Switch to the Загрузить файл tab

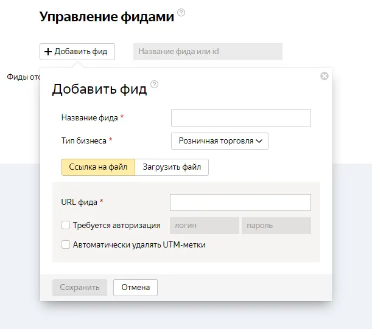pos(172,167)
